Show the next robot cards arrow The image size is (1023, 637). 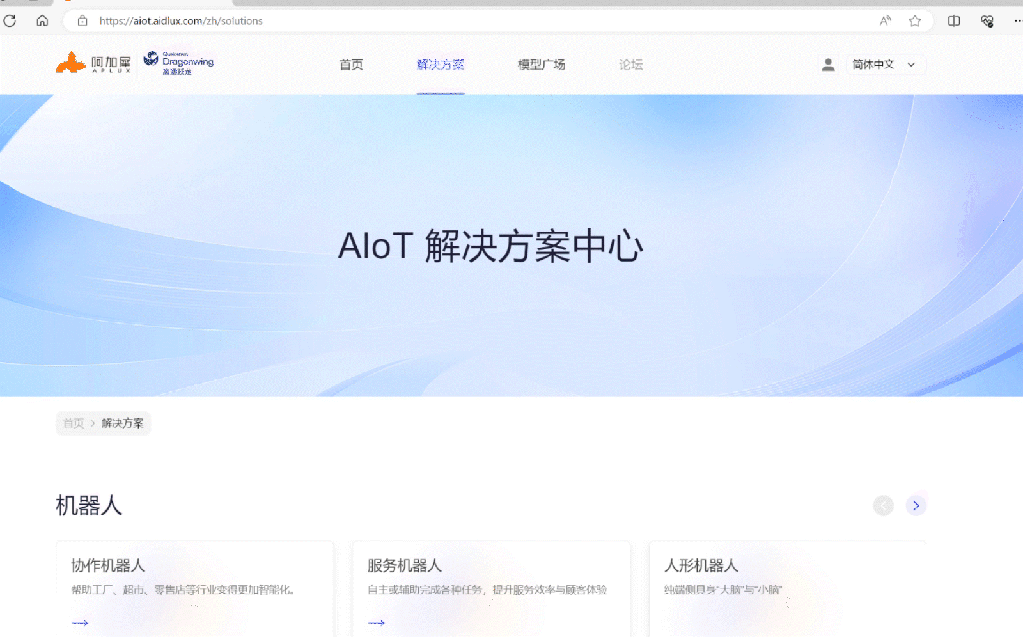coord(916,505)
